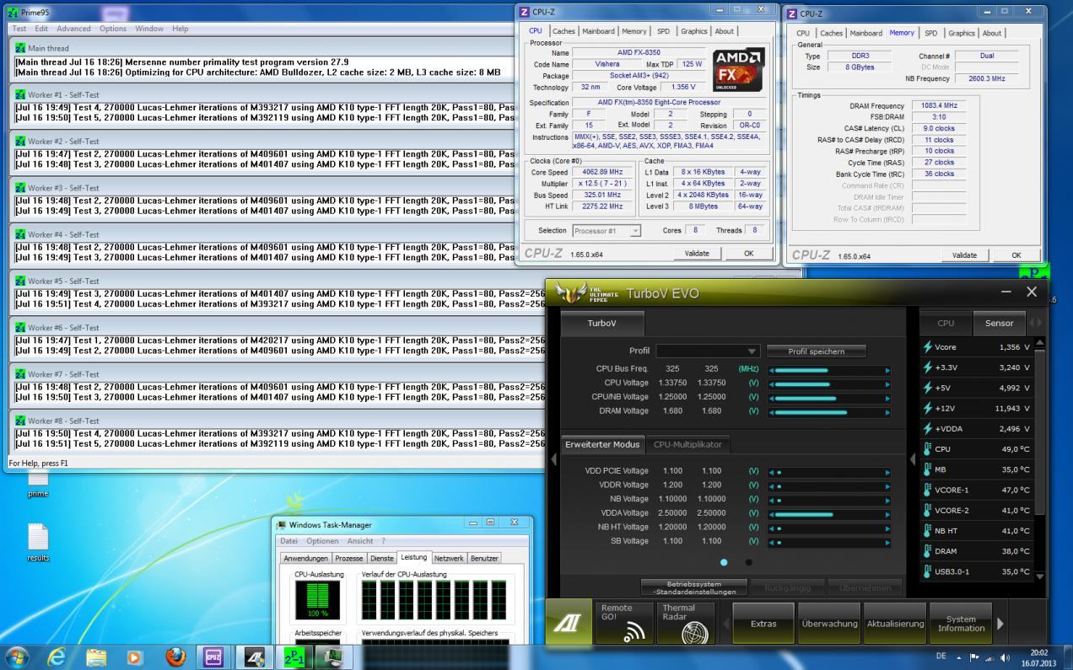Viewport: 1073px width, 670px height.
Task: Open Mainboard tab in CPU-Z processor window
Action: tap(600, 31)
